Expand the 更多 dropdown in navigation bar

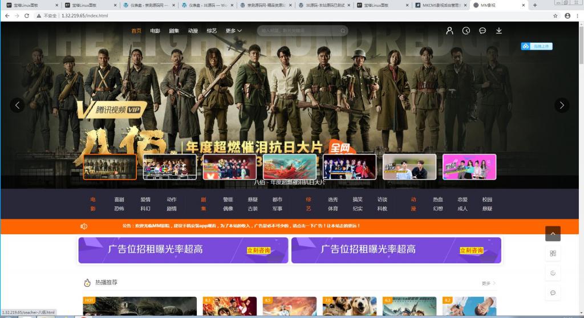coord(233,31)
